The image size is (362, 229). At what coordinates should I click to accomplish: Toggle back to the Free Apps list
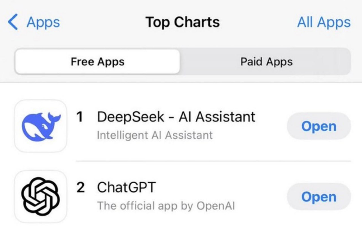point(97,61)
